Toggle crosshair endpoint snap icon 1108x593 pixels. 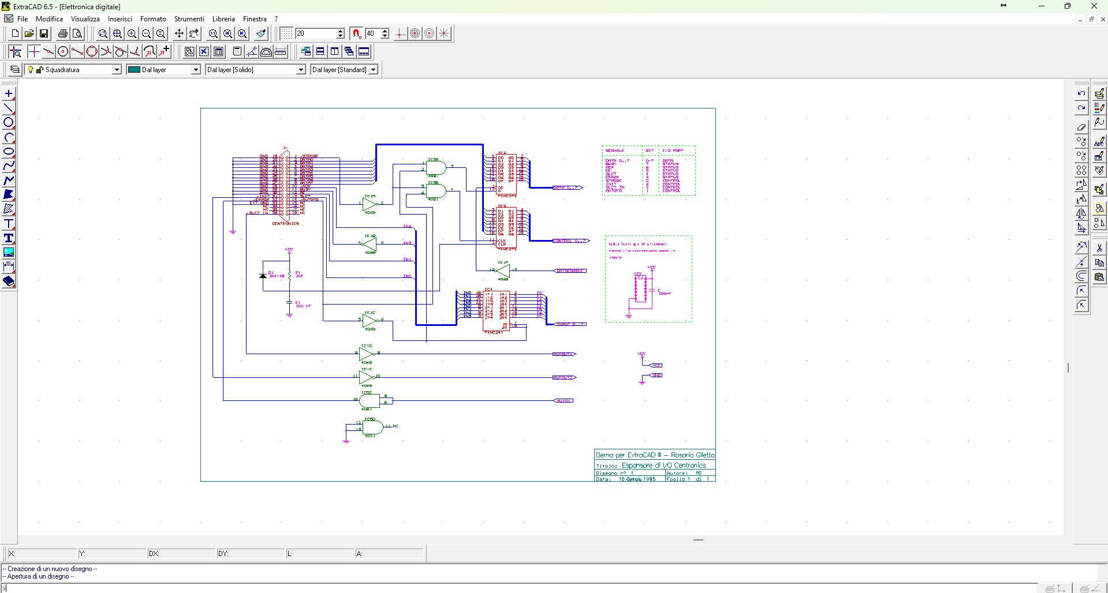tap(33, 51)
